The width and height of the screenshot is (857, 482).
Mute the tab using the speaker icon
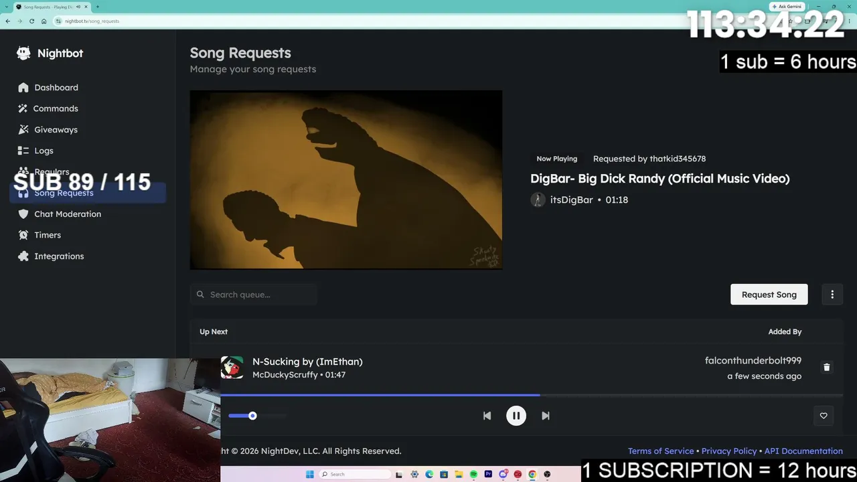pyautogui.click(x=78, y=7)
